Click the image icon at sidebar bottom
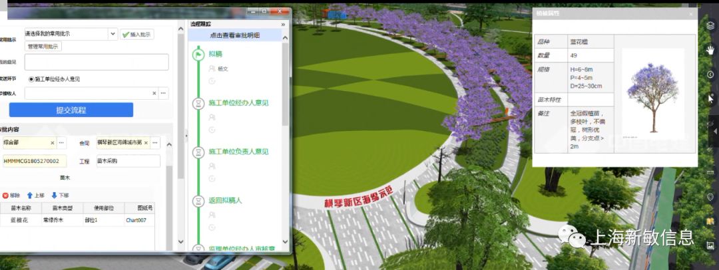Image resolution: width=719 pixels, height=270 pixels. (x=710, y=245)
